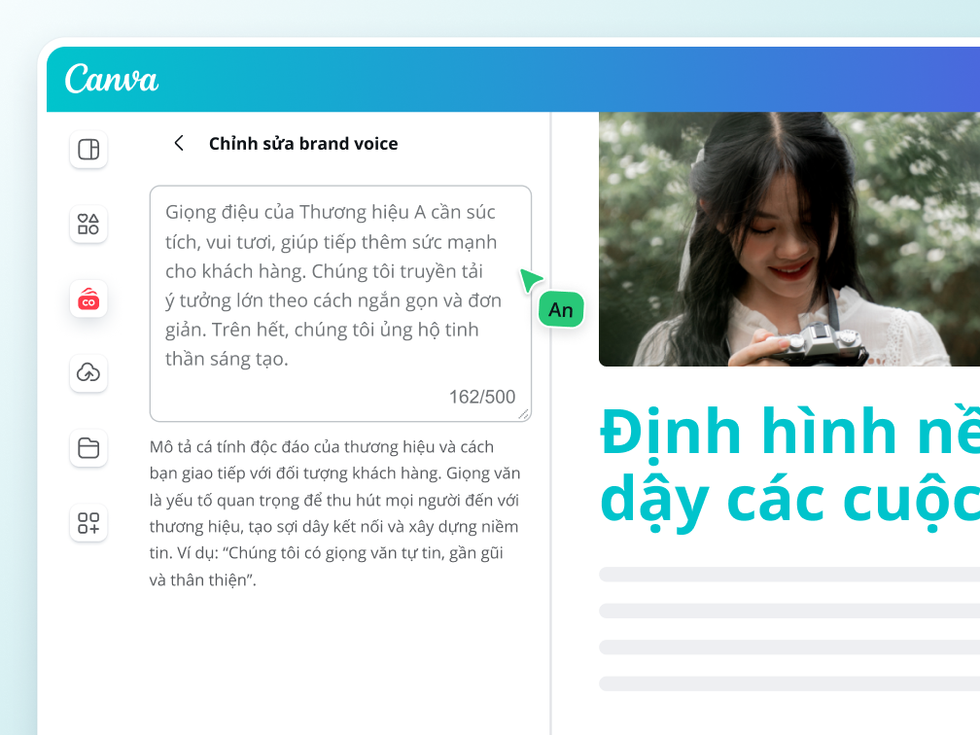Open the Elements shapes sidebar panel

[88, 225]
